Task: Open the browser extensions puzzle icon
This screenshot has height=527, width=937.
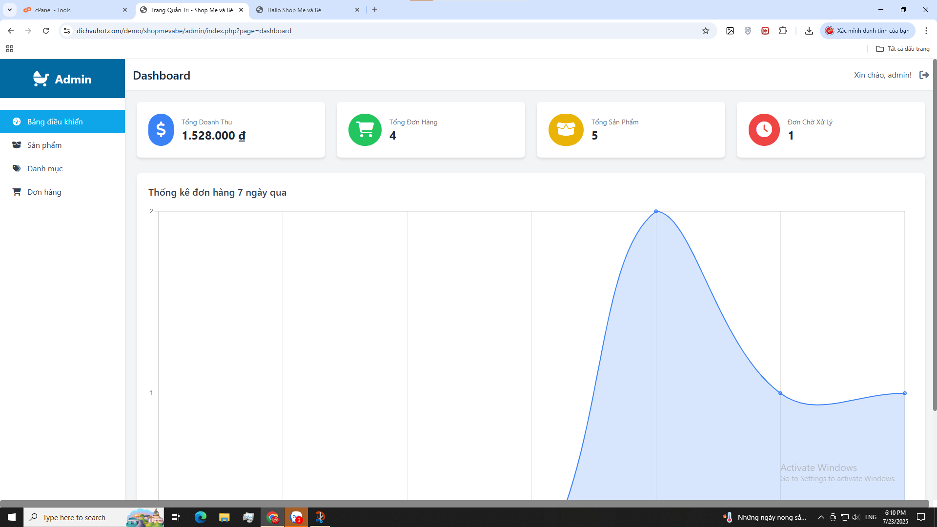Action: [x=783, y=31]
